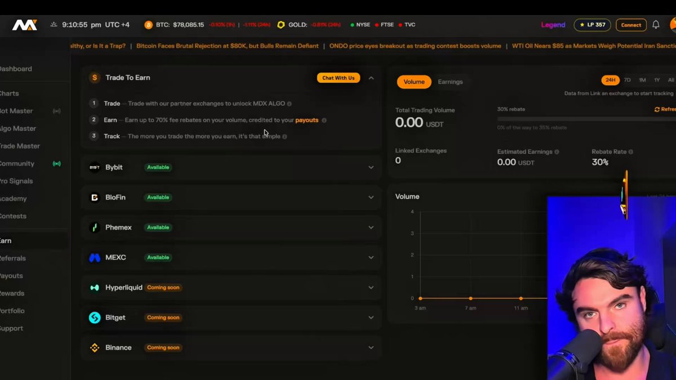Viewport: 676px width, 380px height.
Task: Click the MX logo in the header
Action: [25, 25]
